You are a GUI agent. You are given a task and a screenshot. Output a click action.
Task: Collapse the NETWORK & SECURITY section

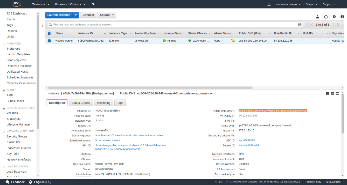(4, 131)
